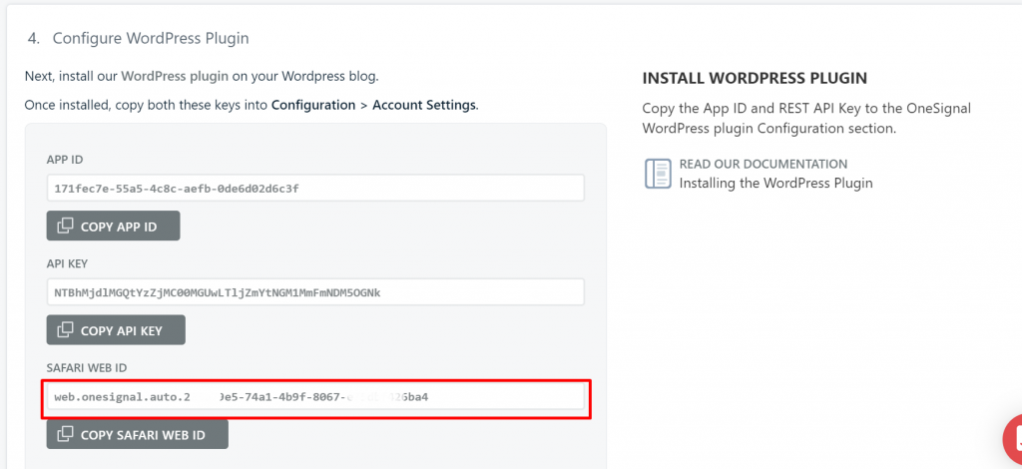Viewport: 1022px width, 469px height.
Task: Click the COPY API KEY button
Action: 116,330
